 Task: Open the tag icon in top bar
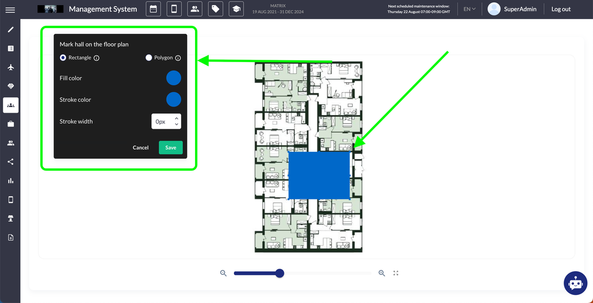pyautogui.click(x=216, y=9)
